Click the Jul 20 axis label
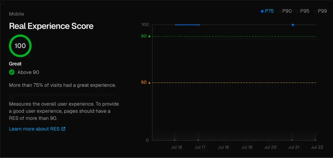Image resolution: width=333 pixels, height=158 pixels. 270,147
